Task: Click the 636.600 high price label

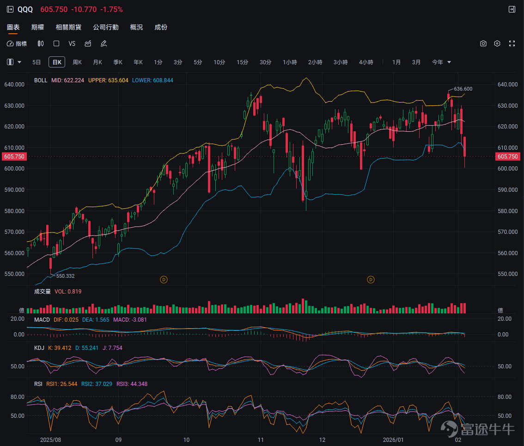Action: tap(463, 89)
